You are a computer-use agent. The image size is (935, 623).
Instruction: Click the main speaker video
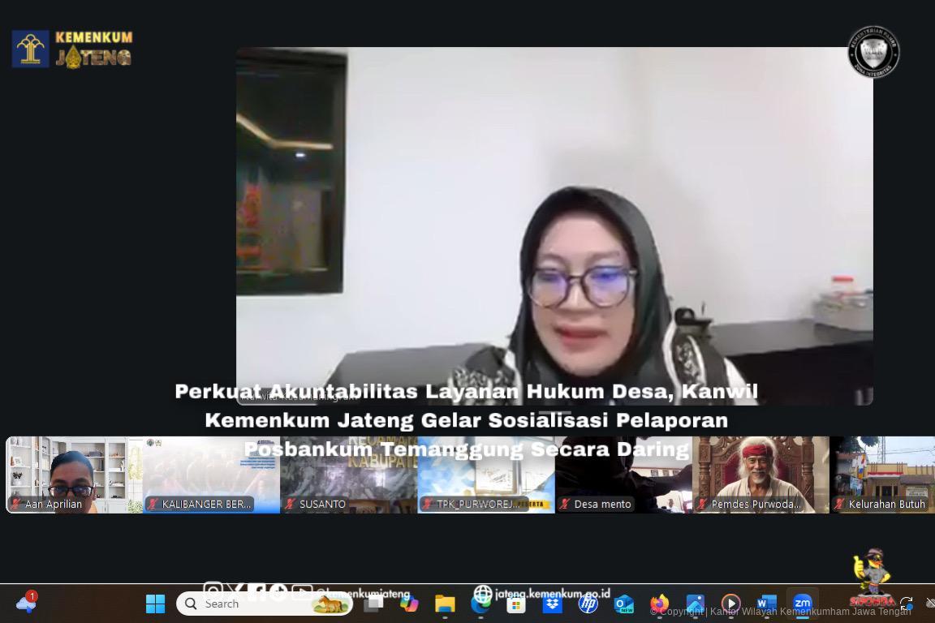click(x=554, y=226)
